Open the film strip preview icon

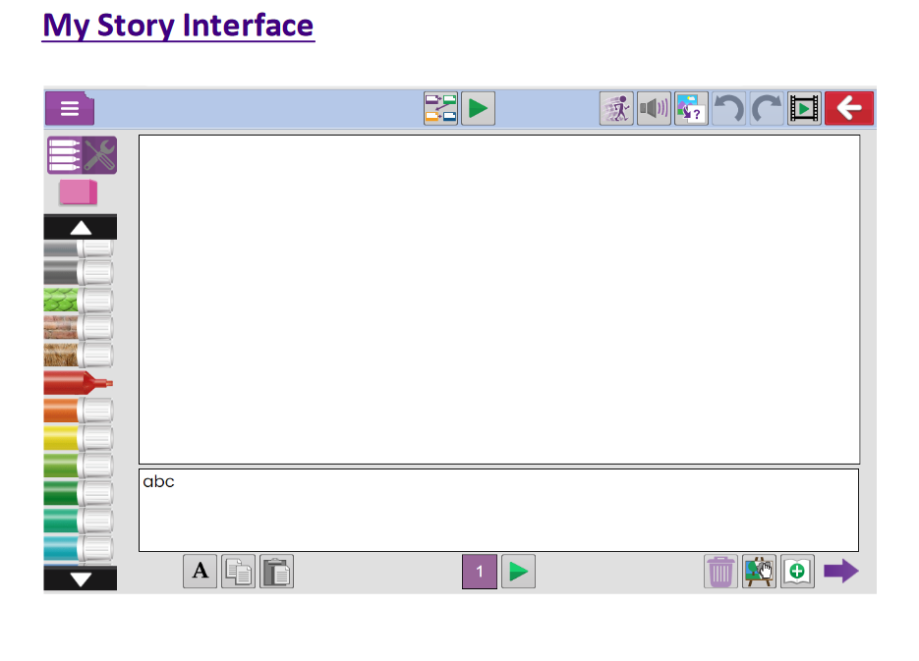coord(804,108)
